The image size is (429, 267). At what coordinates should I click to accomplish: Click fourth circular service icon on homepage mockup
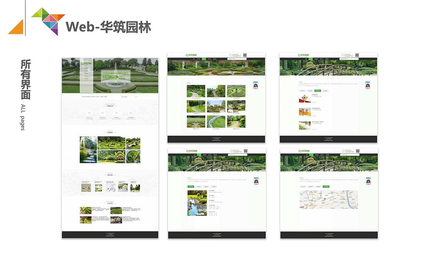130,113
